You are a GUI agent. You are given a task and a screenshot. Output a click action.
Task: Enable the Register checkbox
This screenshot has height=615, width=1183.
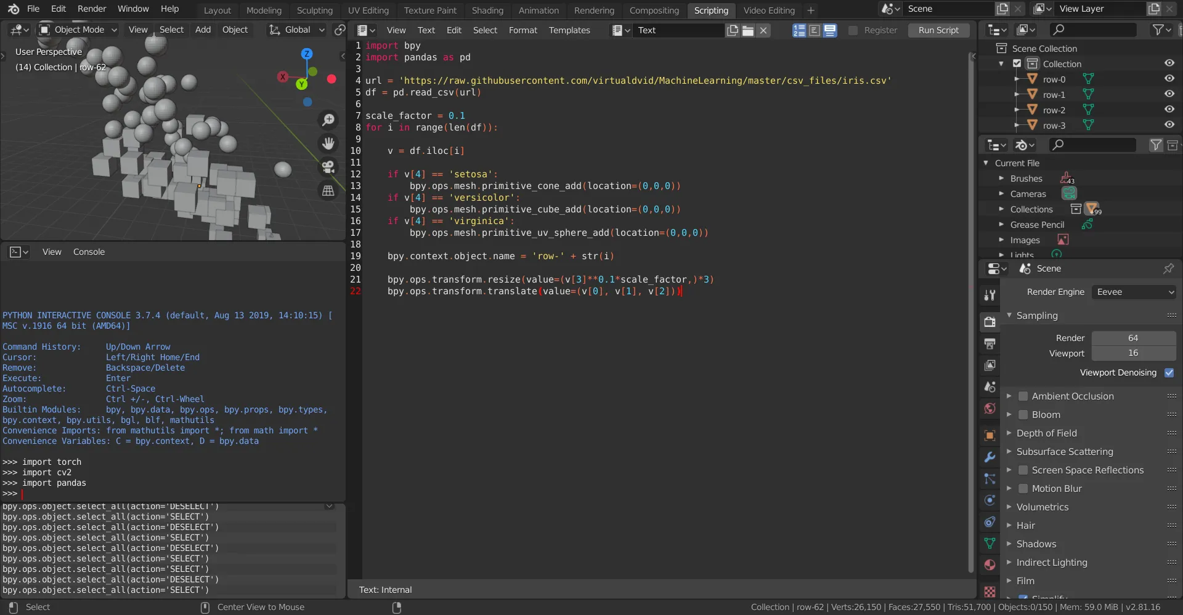(853, 30)
